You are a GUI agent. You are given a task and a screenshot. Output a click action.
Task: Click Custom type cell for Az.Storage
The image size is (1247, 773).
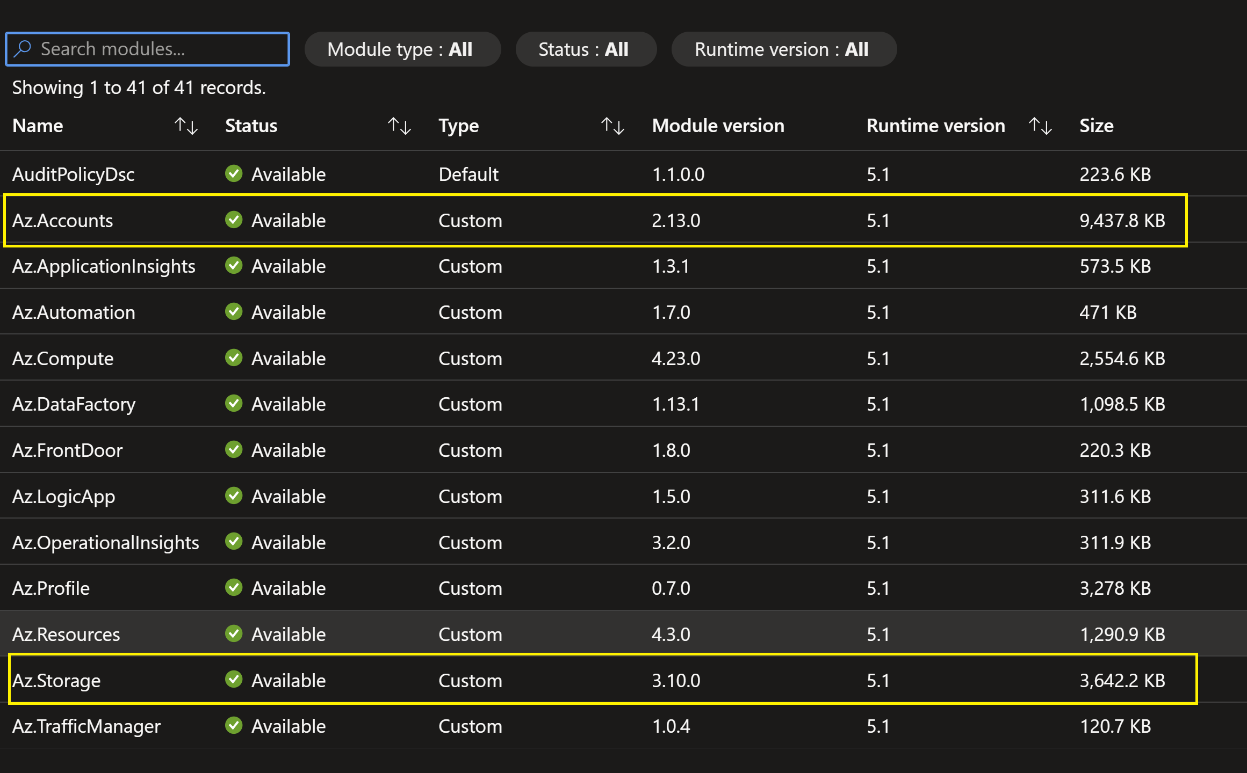pos(470,681)
